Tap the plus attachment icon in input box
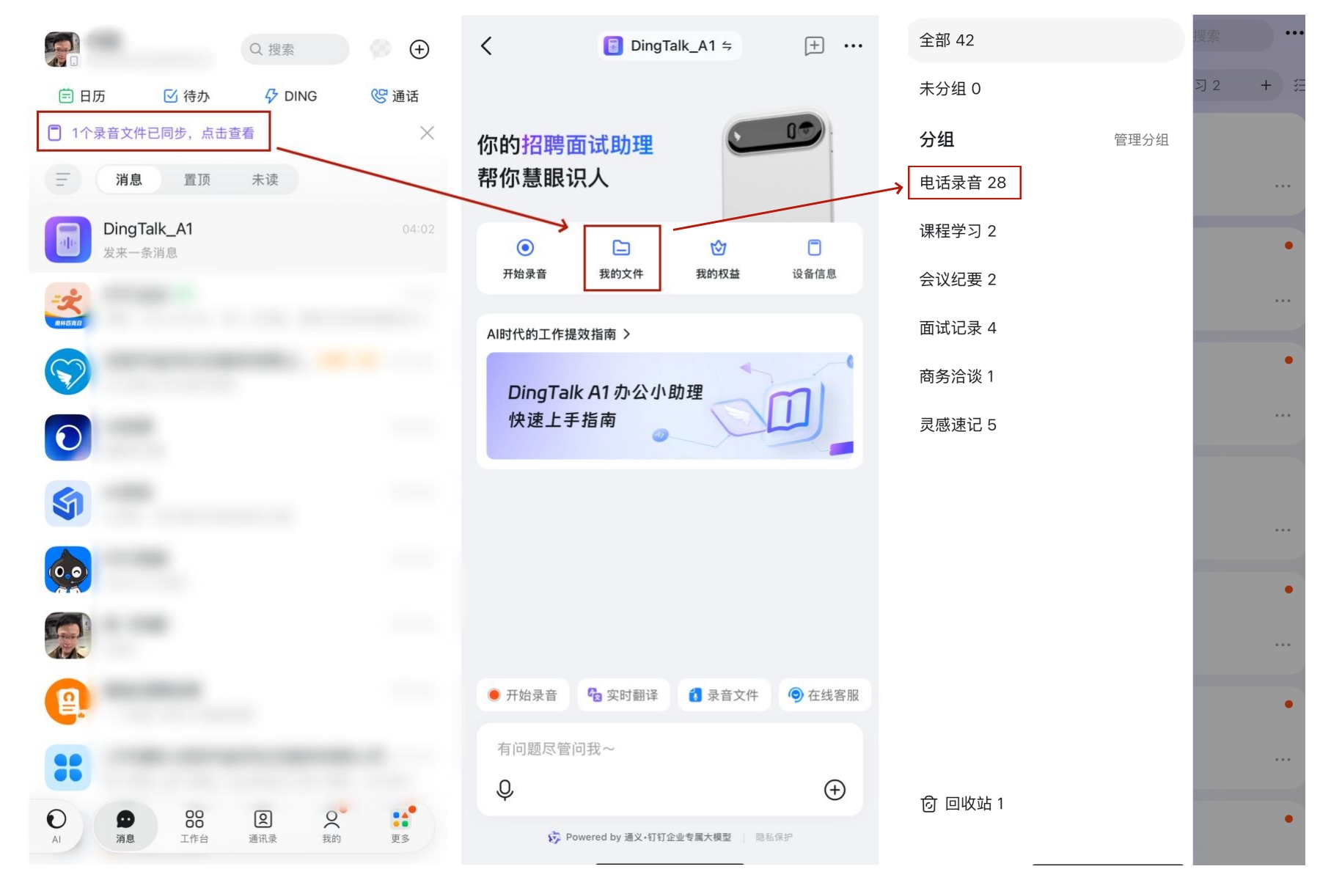The height and width of the screenshot is (880, 1320). (835, 790)
